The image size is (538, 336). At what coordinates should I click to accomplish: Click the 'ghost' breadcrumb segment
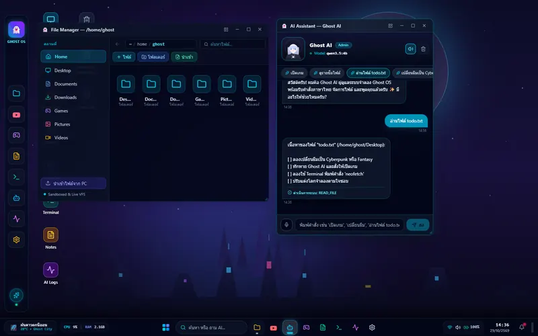tap(158, 44)
